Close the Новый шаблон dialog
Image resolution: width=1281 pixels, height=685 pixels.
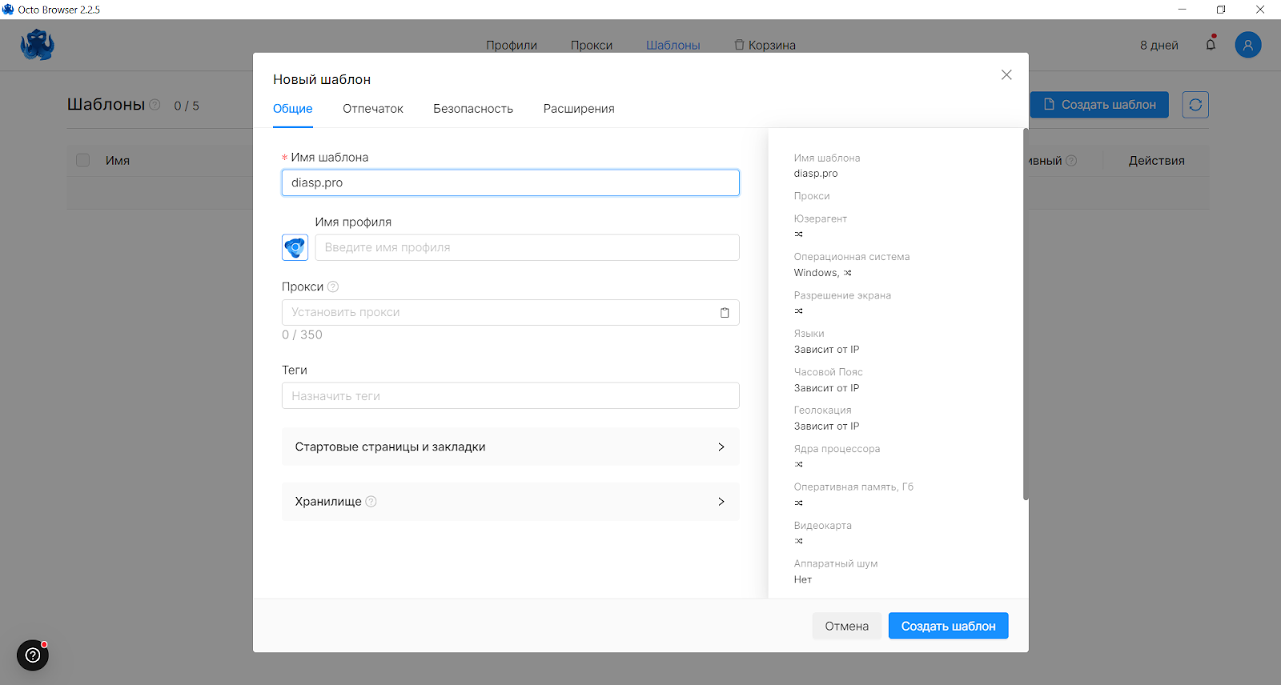[x=1006, y=74]
